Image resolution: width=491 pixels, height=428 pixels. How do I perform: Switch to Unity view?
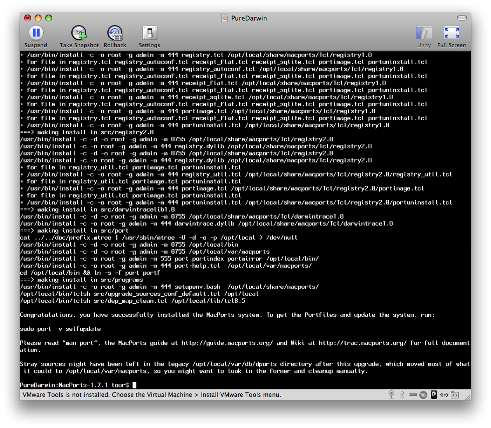pos(424,37)
